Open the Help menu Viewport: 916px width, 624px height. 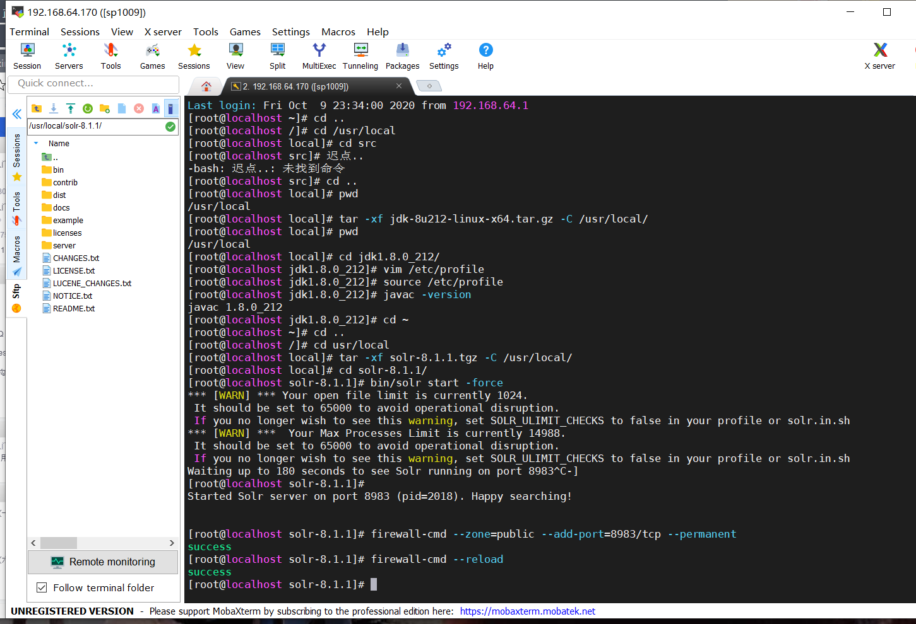378,32
